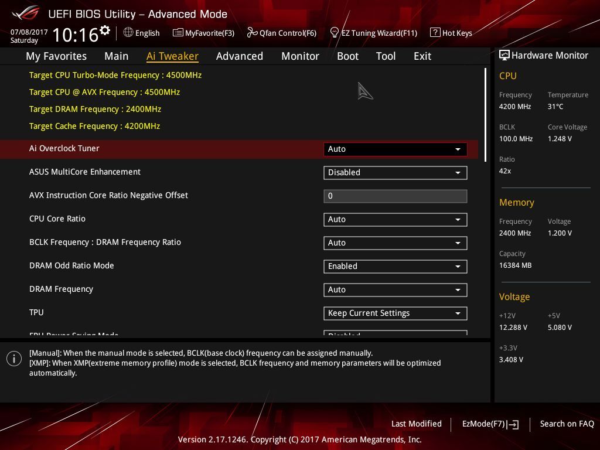600x450 pixels.
Task: Click Last Modified
Action: [417, 424]
